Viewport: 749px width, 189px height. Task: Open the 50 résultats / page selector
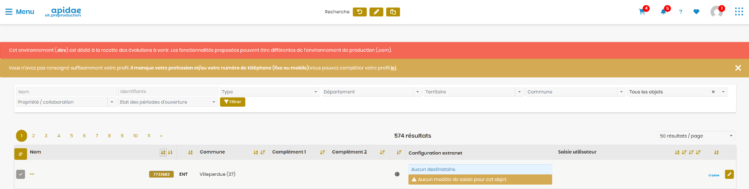[x=697, y=136]
